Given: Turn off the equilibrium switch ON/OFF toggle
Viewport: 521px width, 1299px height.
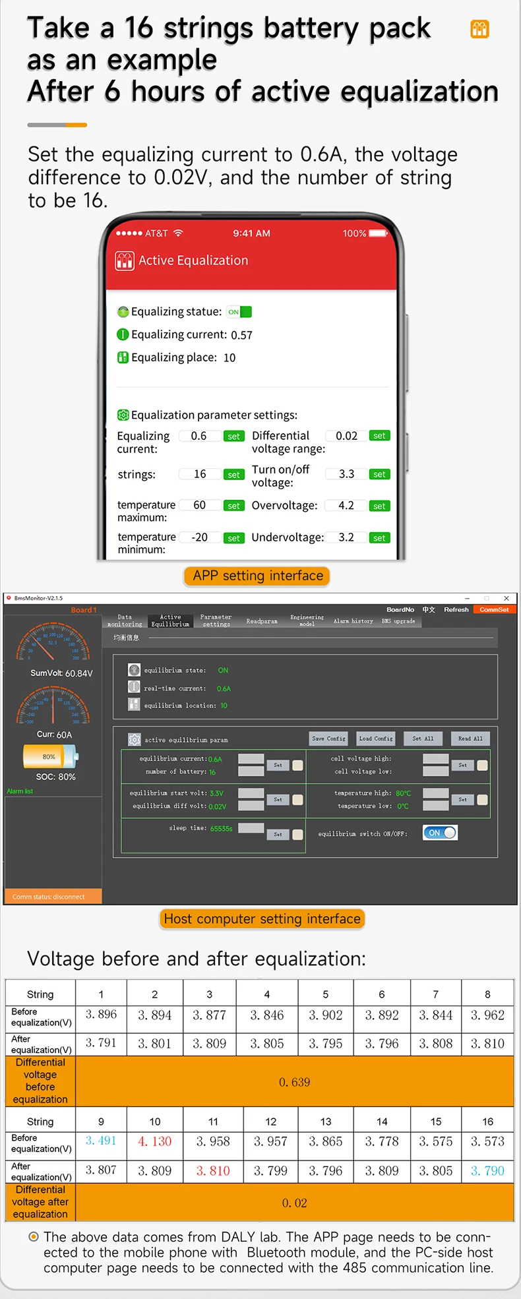Looking at the screenshot, I should [440, 833].
